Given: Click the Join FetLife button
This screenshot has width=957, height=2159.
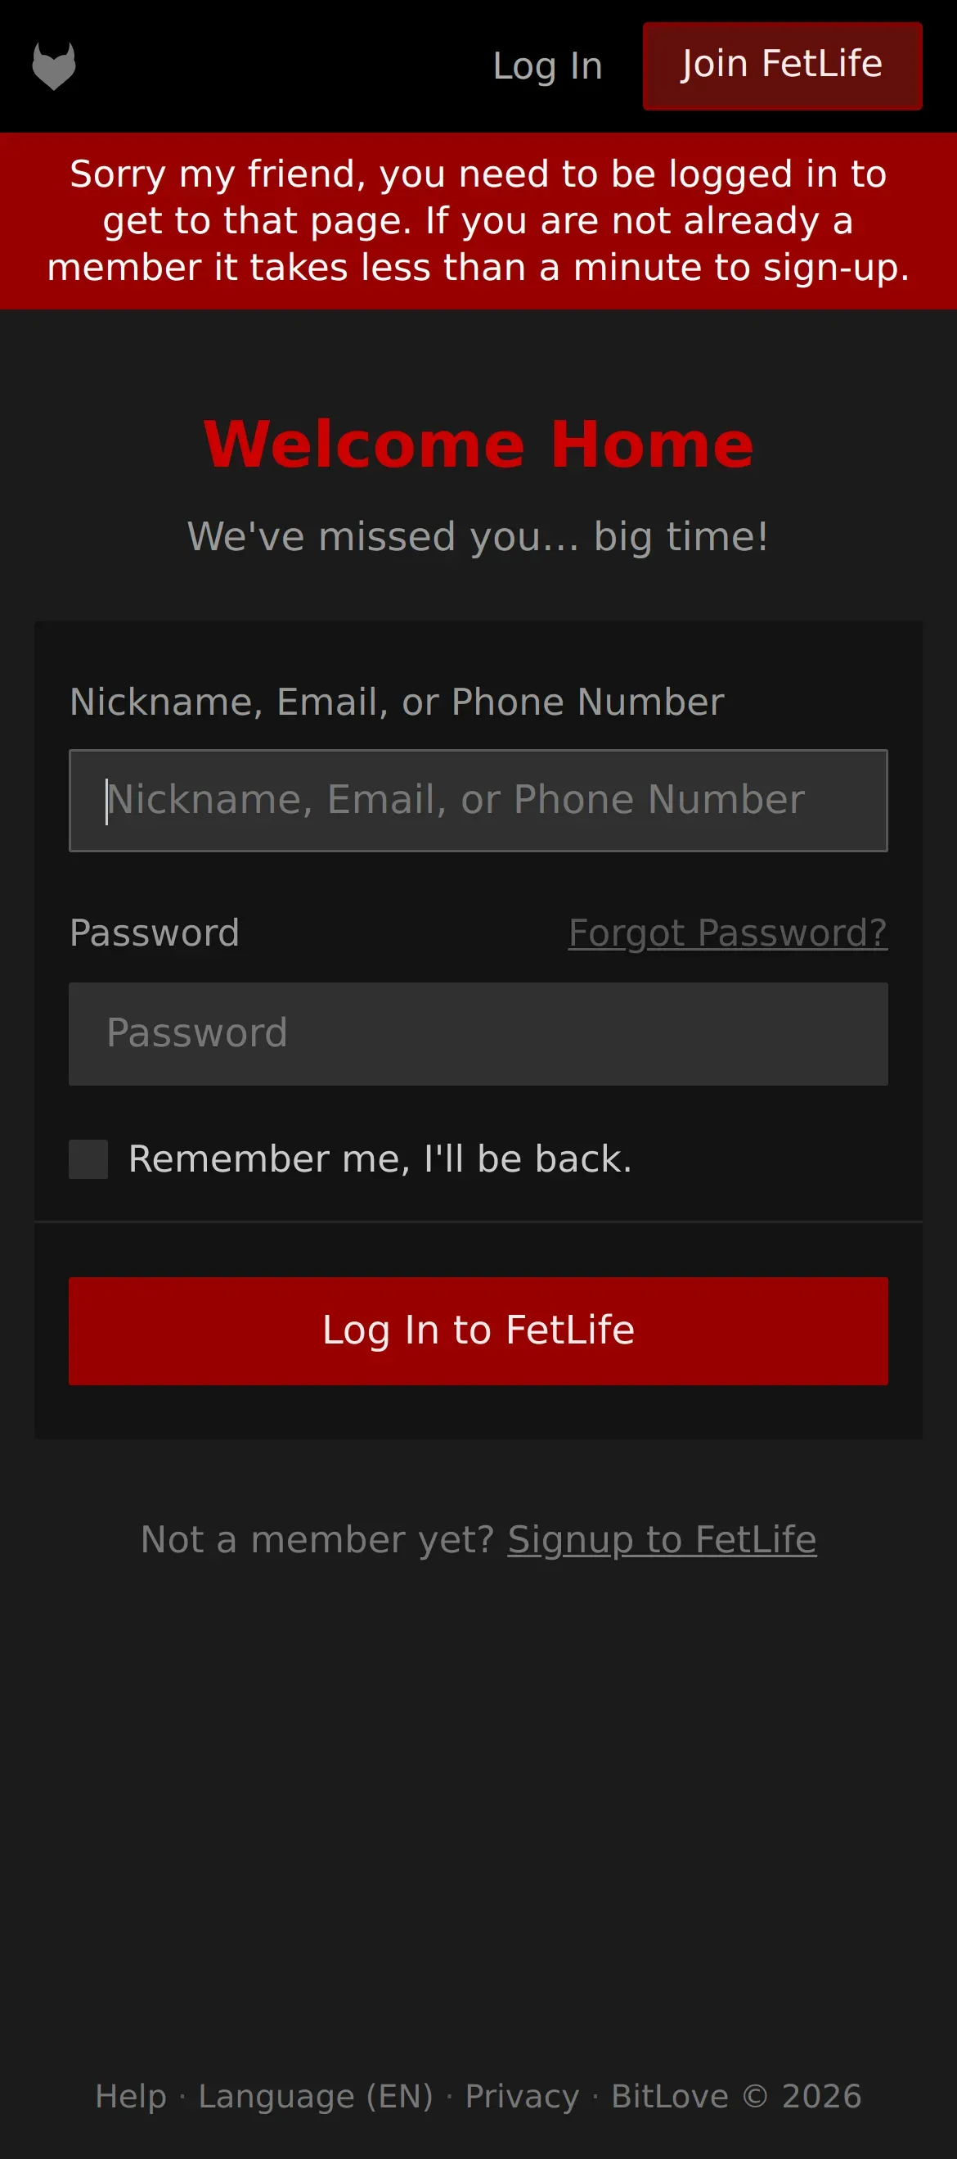Looking at the screenshot, I should pos(782,66).
